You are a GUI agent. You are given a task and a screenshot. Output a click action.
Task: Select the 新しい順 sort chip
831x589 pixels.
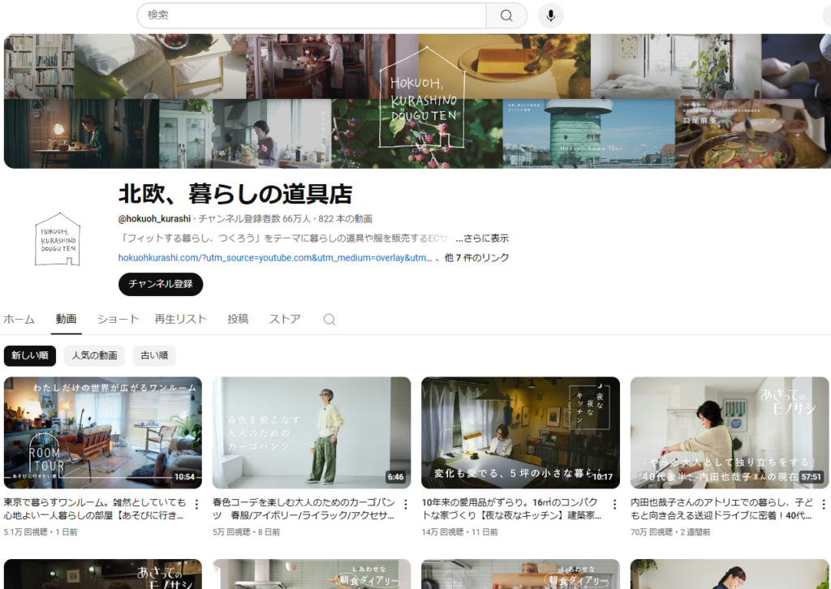tap(30, 355)
